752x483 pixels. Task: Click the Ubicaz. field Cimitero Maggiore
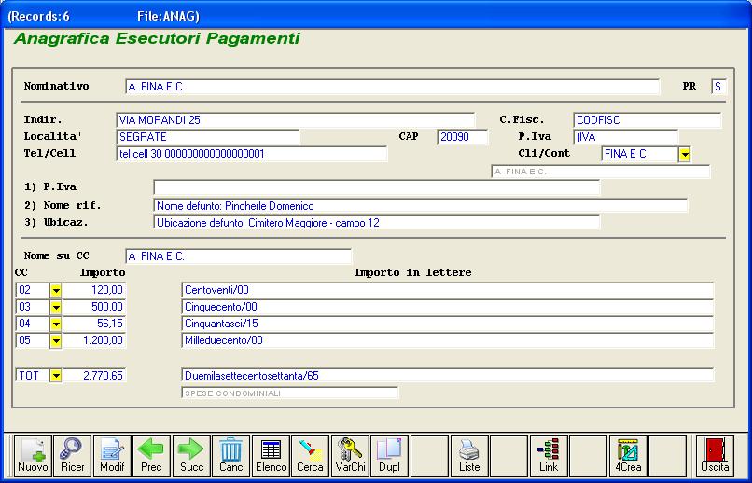[377, 223]
